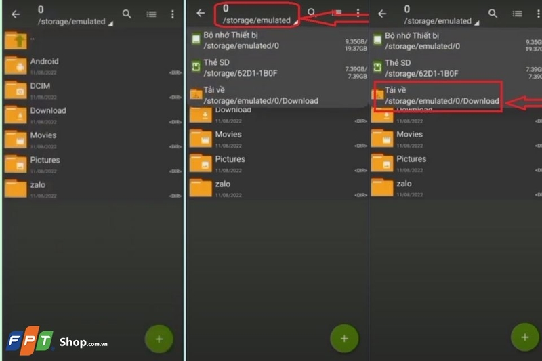Click Android folder name in left panel
The image size is (542, 361).
(x=44, y=61)
